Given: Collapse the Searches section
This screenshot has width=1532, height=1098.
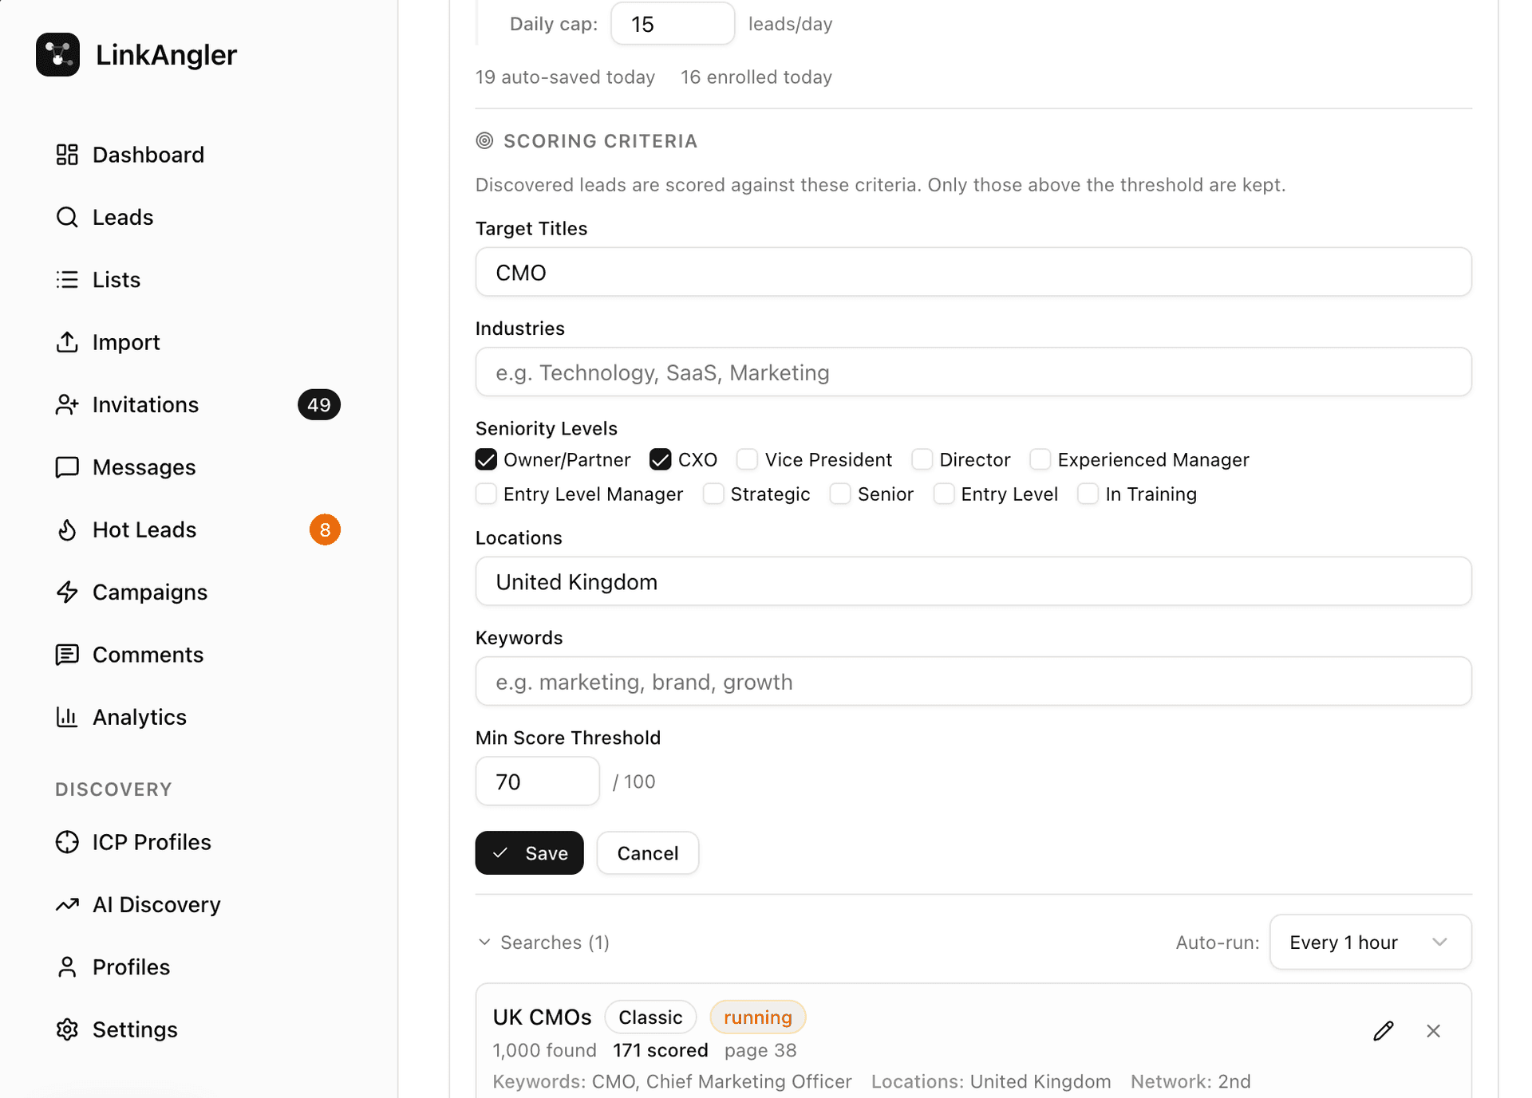Looking at the screenshot, I should click(485, 942).
